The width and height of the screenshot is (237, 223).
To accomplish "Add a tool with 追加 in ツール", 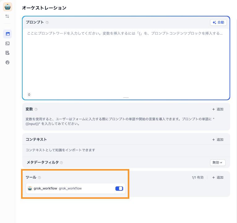I will [218, 177].
